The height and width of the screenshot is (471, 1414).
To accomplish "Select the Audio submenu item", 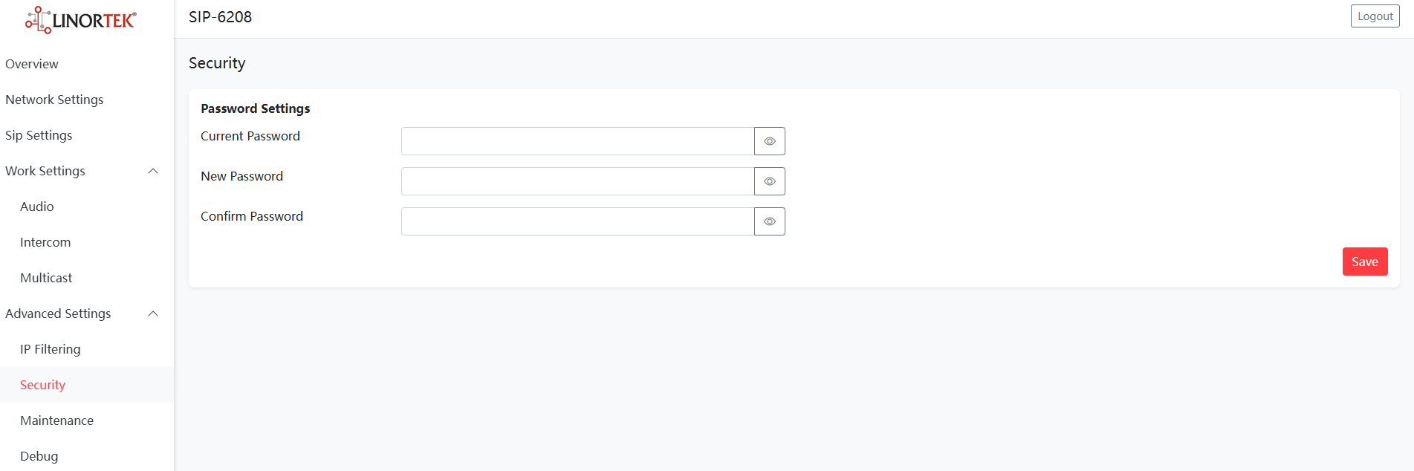I will coord(37,207).
